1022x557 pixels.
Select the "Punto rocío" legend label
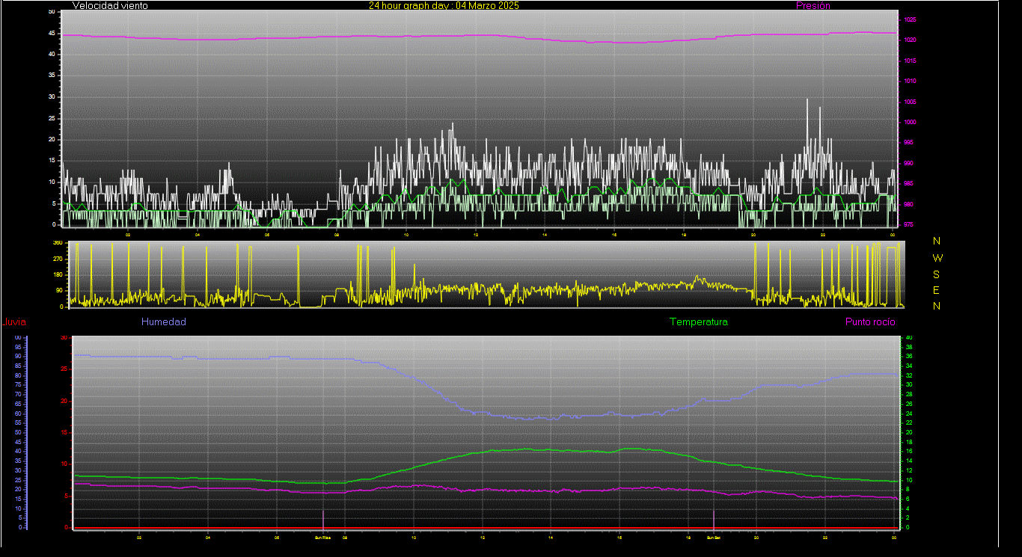[x=870, y=322]
